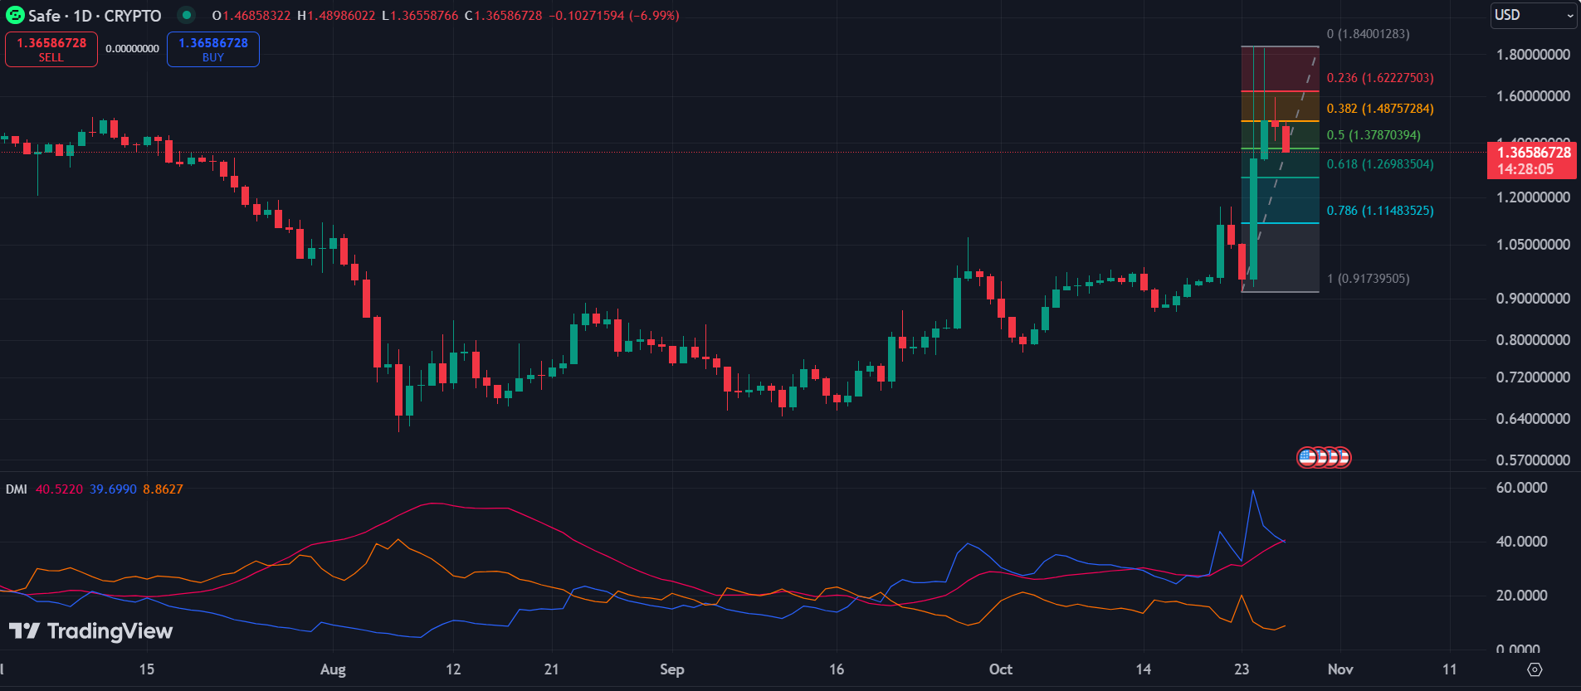Viewport: 1581px width, 691px height.
Task: Click the High price H1.48986022
Action: 336,16
